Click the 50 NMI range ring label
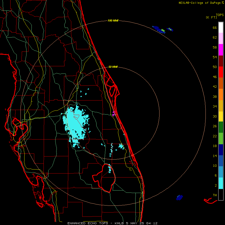The image size is (225, 225). (x=113, y=67)
